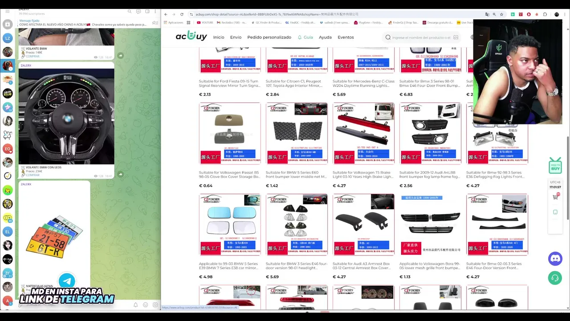
Task: Open BMW 5 Series E60 bumper net product
Action: [297, 133]
